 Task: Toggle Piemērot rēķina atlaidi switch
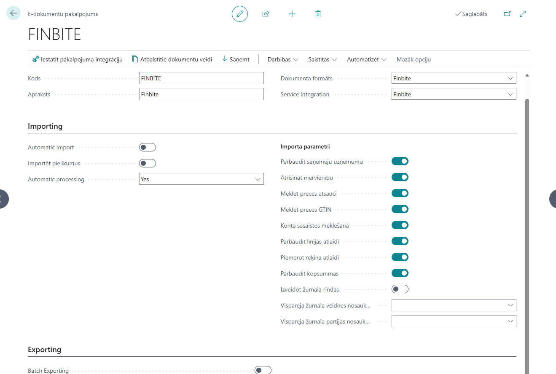tap(400, 257)
